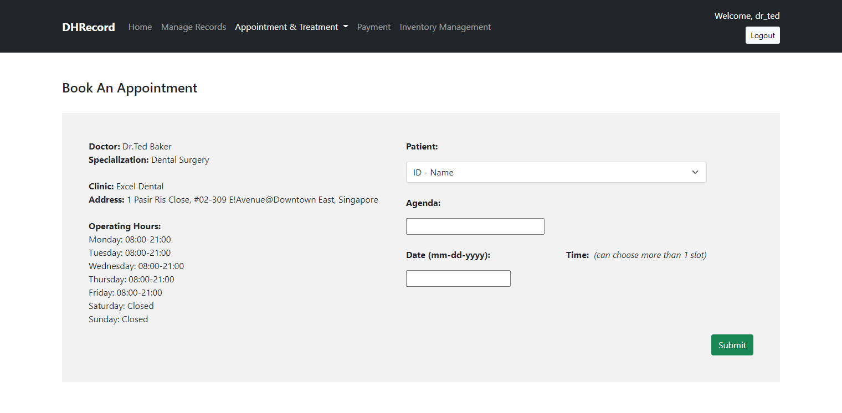The width and height of the screenshot is (842, 413).
Task: Click the 'Welcome, dr_ted' text
Action: coord(747,16)
